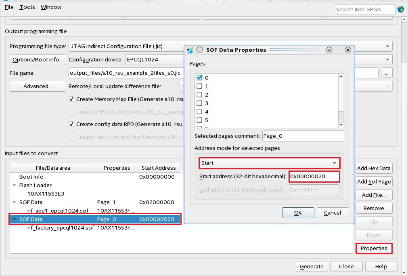The height and width of the screenshot is (276, 408).
Task: Collapse the Flash Loader tree node
Action: [14, 185]
